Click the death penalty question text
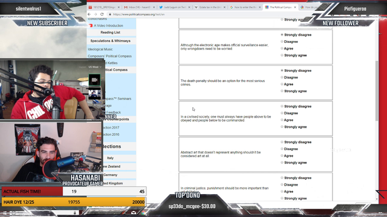Screen dimensions: 387x217 223,83
